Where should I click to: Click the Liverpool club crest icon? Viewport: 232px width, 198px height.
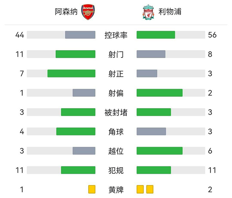(148, 12)
